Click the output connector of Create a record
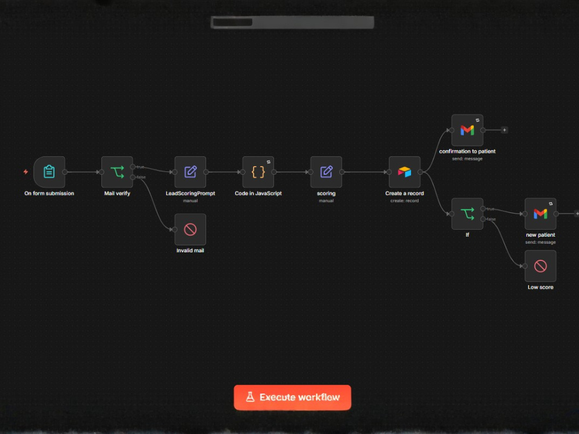 pos(420,172)
